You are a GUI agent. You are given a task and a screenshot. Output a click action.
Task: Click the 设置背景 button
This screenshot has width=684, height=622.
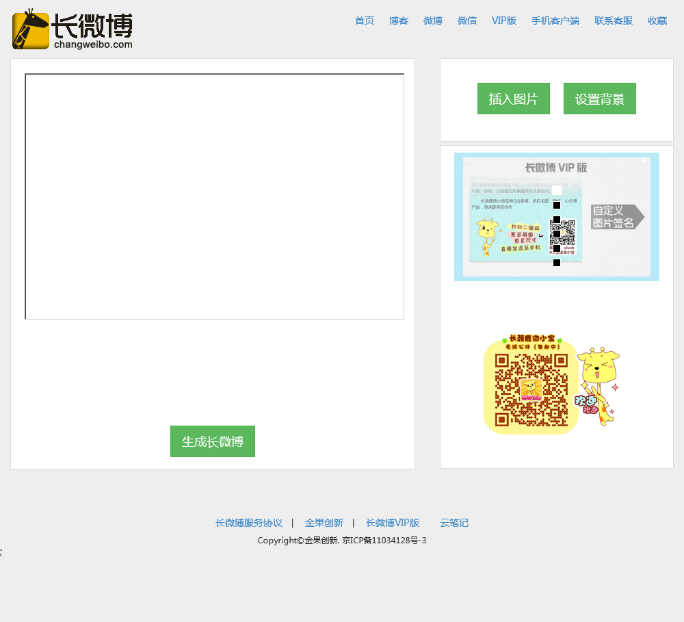pos(600,99)
